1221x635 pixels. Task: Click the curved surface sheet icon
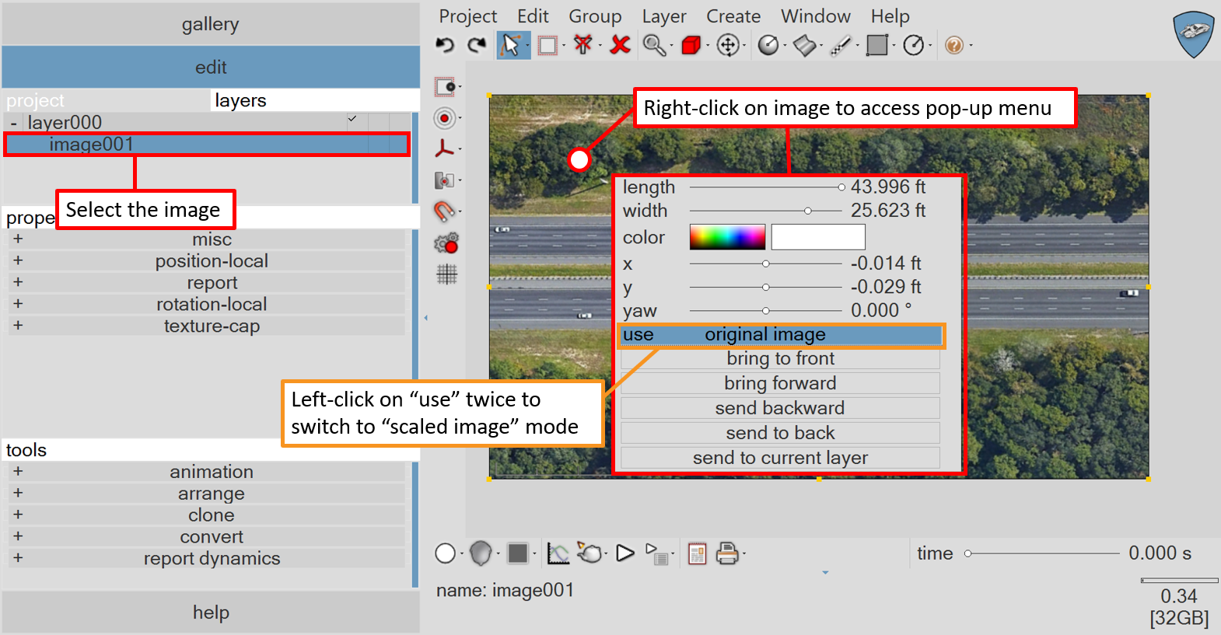click(x=805, y=45)
